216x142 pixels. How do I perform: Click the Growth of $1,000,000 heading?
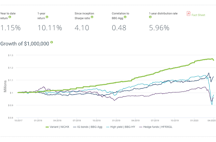click(25, 43)
